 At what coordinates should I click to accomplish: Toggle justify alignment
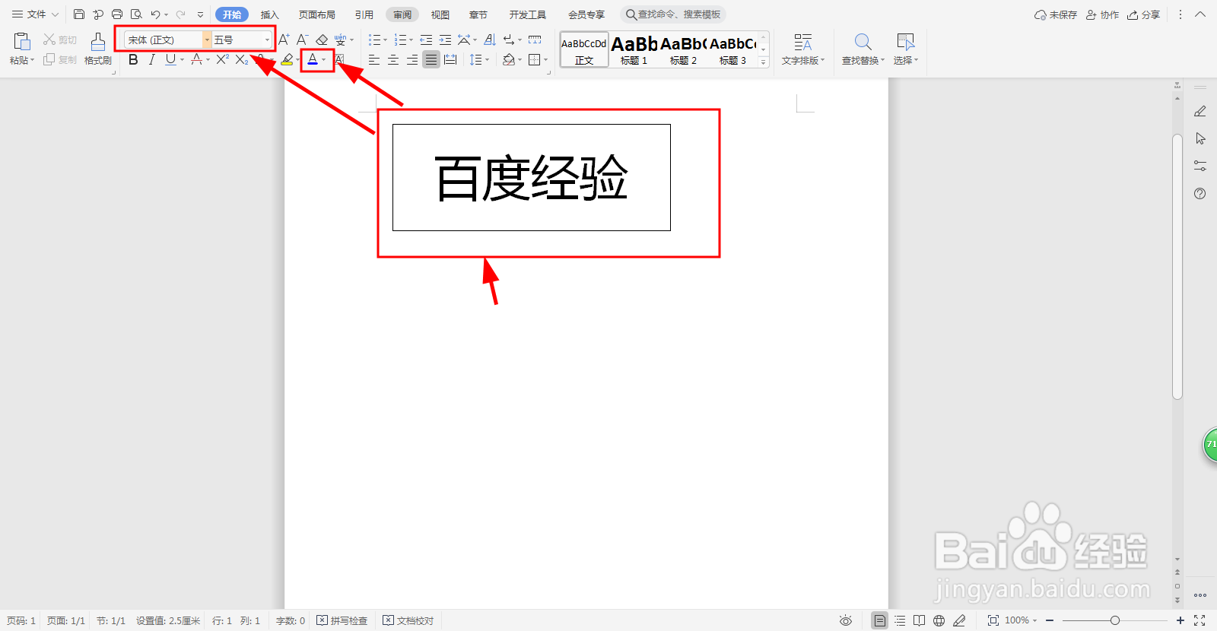[431, 59]
